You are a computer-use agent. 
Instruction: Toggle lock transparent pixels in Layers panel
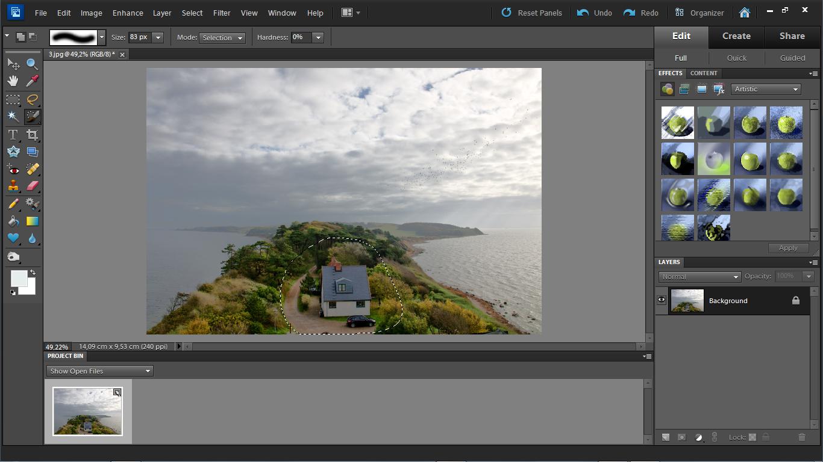pos(753,437)
